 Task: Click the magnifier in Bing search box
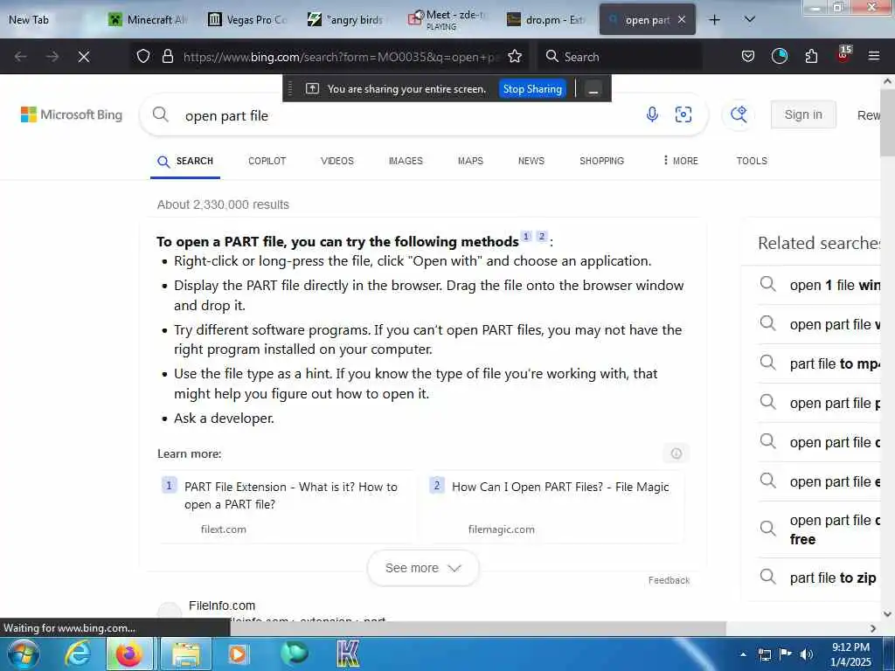coord(161,114)
